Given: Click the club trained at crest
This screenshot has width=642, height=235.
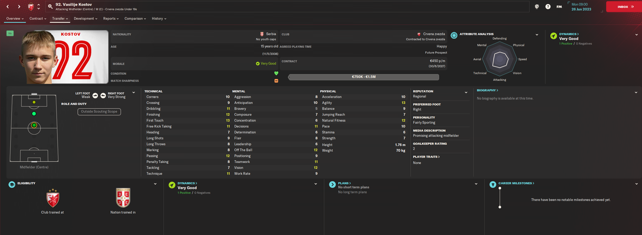Looking at the screenshot, I should (52, 198).
